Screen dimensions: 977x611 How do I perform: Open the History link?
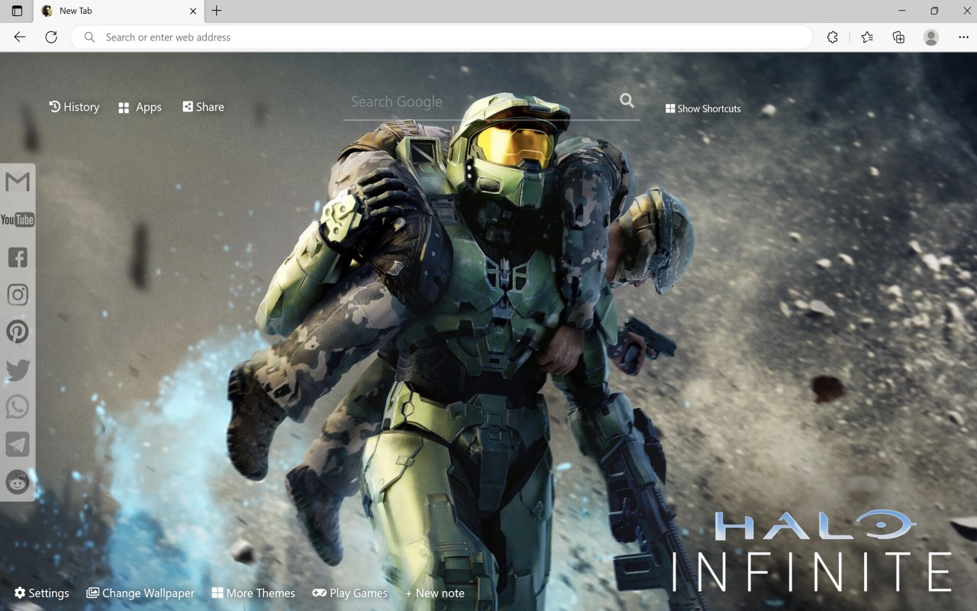pos(74,107)
